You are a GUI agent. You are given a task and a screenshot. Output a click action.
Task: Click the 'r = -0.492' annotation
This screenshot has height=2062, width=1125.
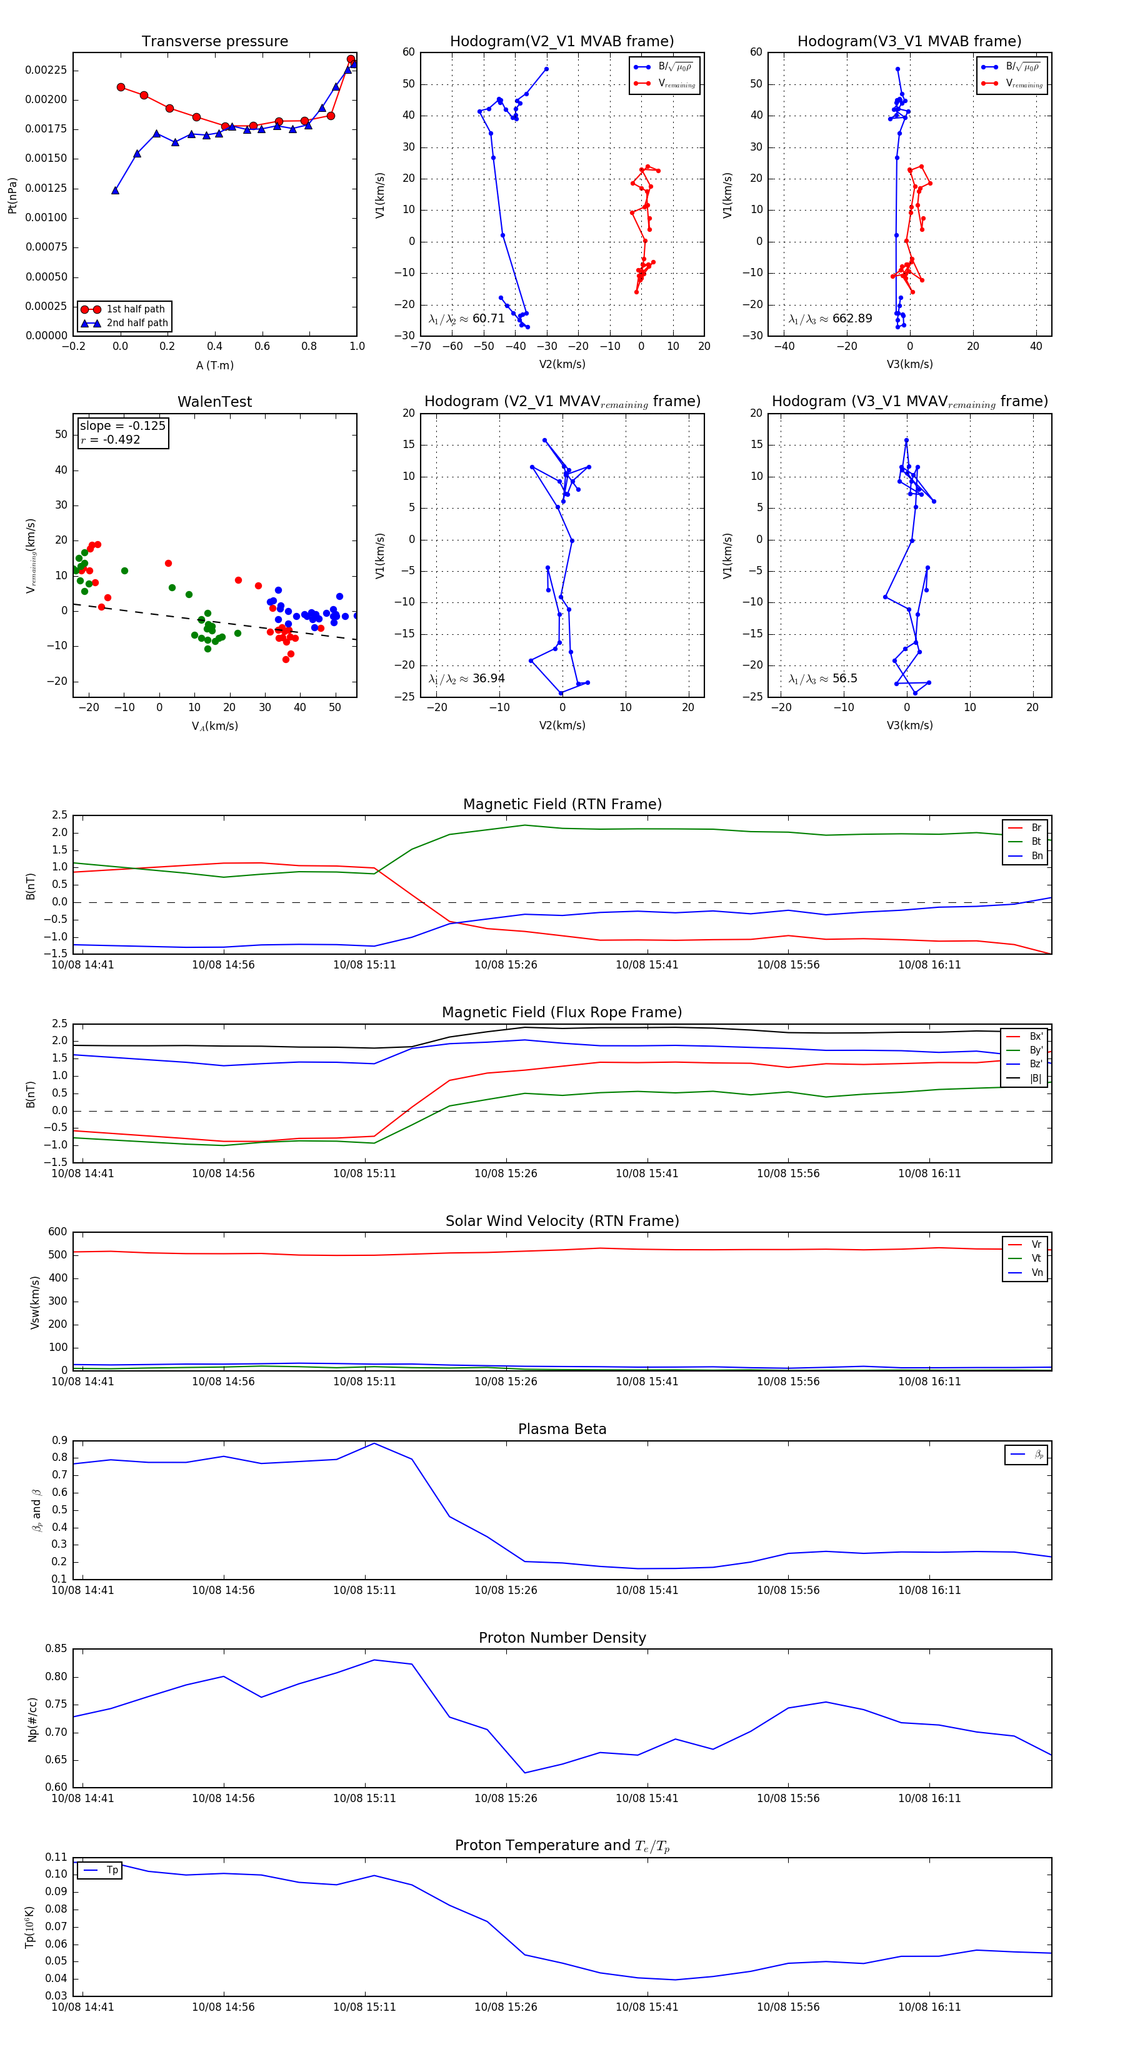coord(110,439)
